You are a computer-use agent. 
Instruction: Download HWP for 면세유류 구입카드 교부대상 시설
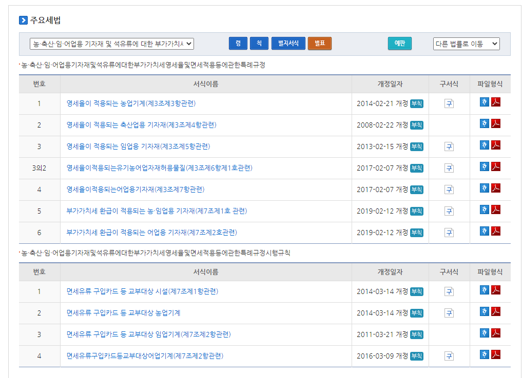[x=484, y=290]
